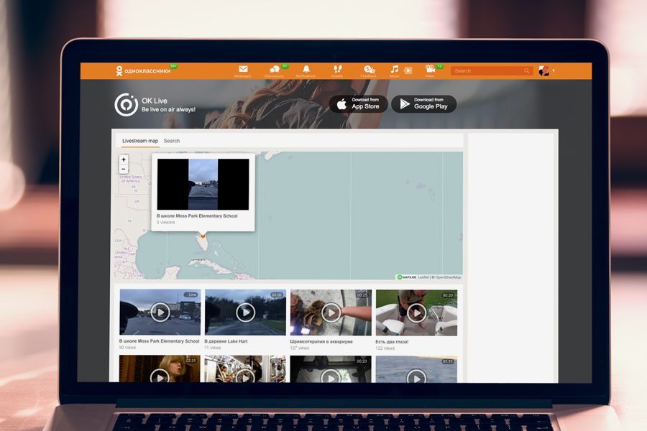Focus the Search field in the orange bar
Image resolution: width=647 pixels, height=431 pixels.
coord(492,71)
